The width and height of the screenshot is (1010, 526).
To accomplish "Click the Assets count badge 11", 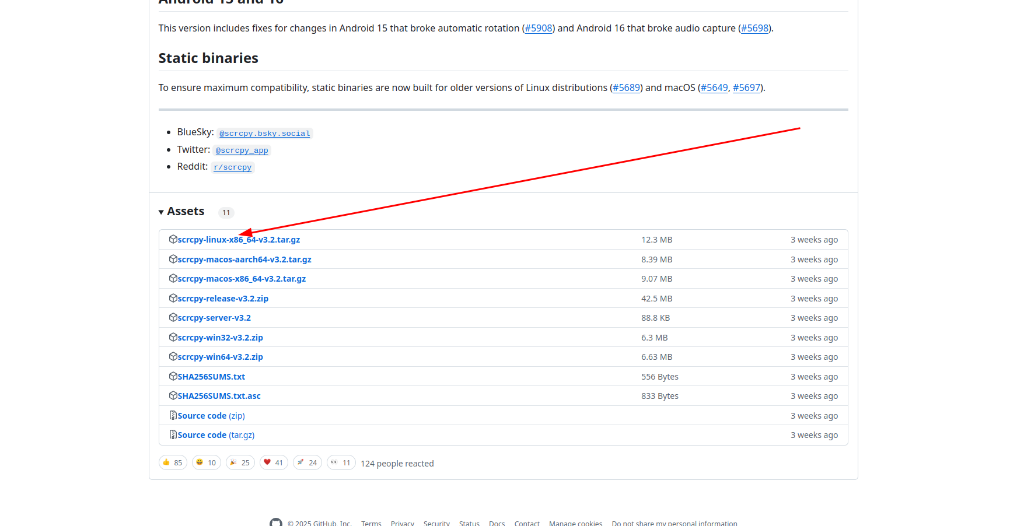I will 226,212.
